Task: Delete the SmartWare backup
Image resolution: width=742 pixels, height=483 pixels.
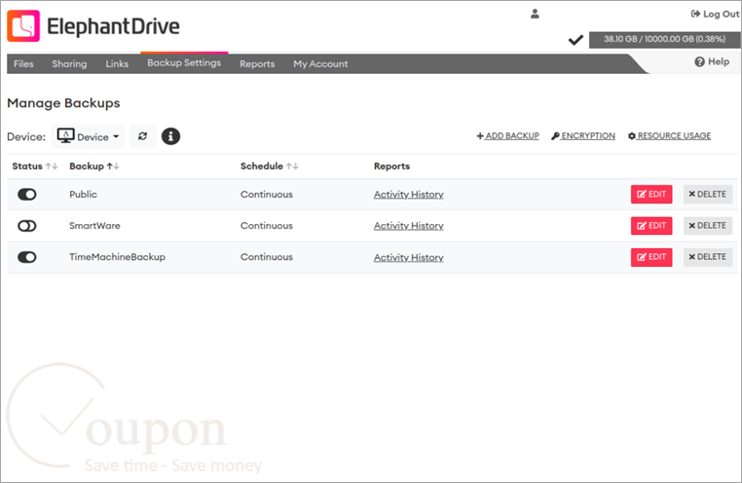Action: 708,226
